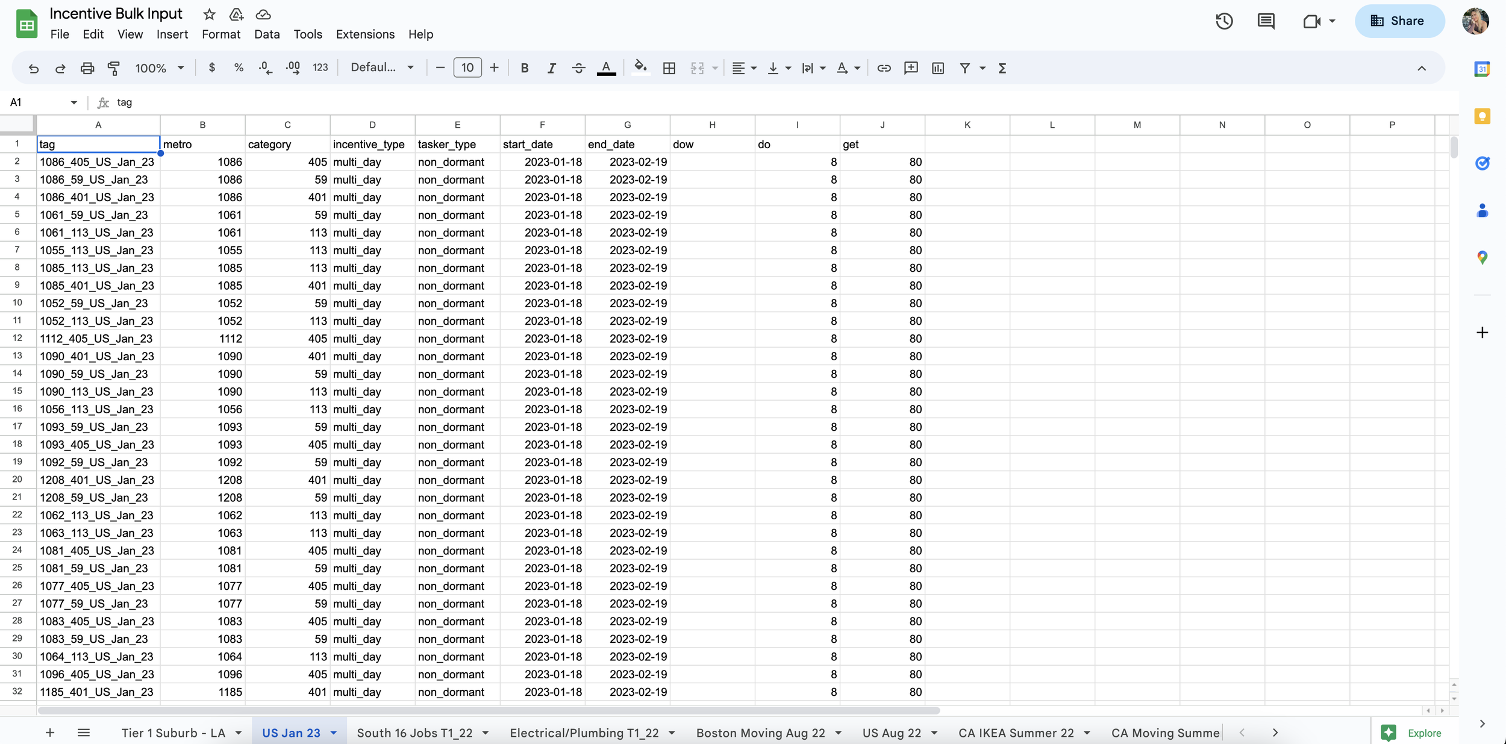This screenshot has width=1506, height=744.
Task: Toggle strikethrough formatting
Action: click(x=578, y=68)
